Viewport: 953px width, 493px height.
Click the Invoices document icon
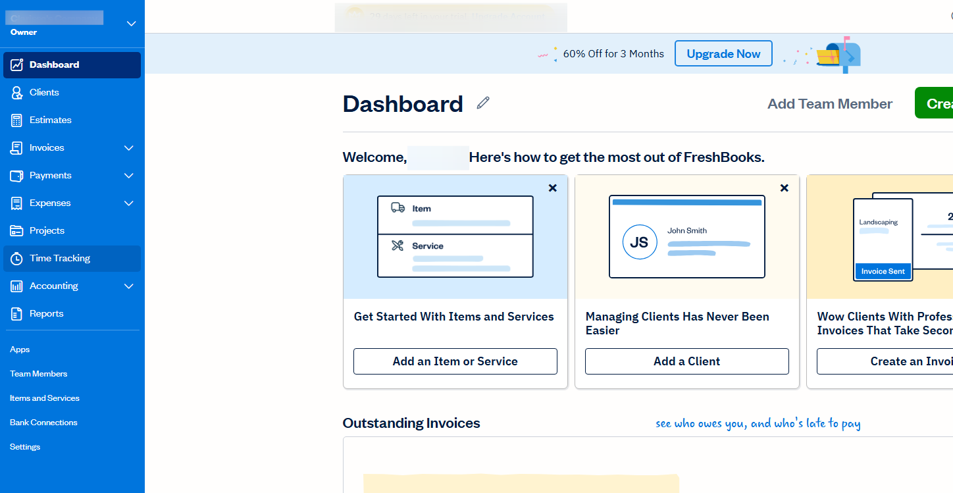17,147
